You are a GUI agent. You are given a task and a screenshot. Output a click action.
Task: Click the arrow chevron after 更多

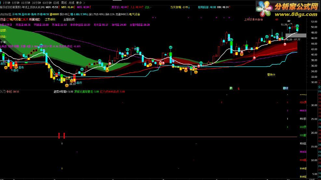pos(84,3)
